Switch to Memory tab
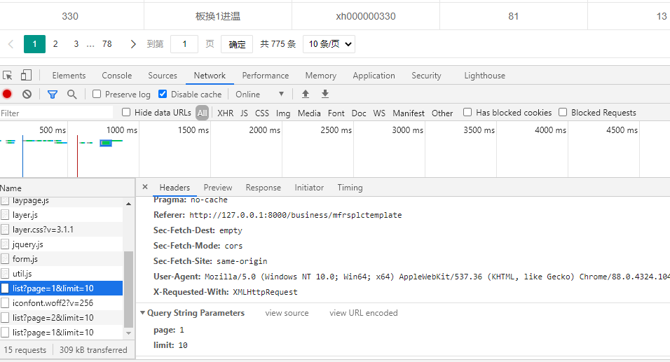This screenshot has height=362, width=670. coord(320,76)
